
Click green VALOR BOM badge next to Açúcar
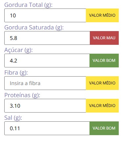pyautogui.click(x=104, y=61)
